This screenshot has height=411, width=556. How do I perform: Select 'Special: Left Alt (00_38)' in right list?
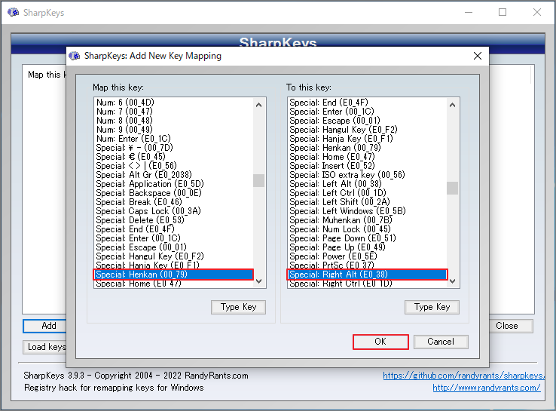pyautogui.click(x=367, y=184)
